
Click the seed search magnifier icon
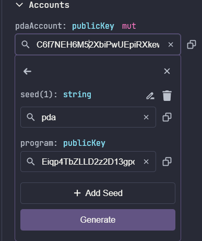tap(31, 117)
